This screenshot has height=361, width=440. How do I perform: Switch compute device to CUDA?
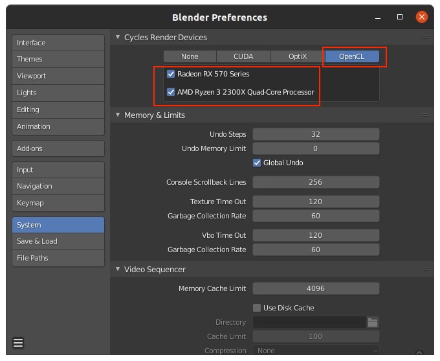[243, 56]
